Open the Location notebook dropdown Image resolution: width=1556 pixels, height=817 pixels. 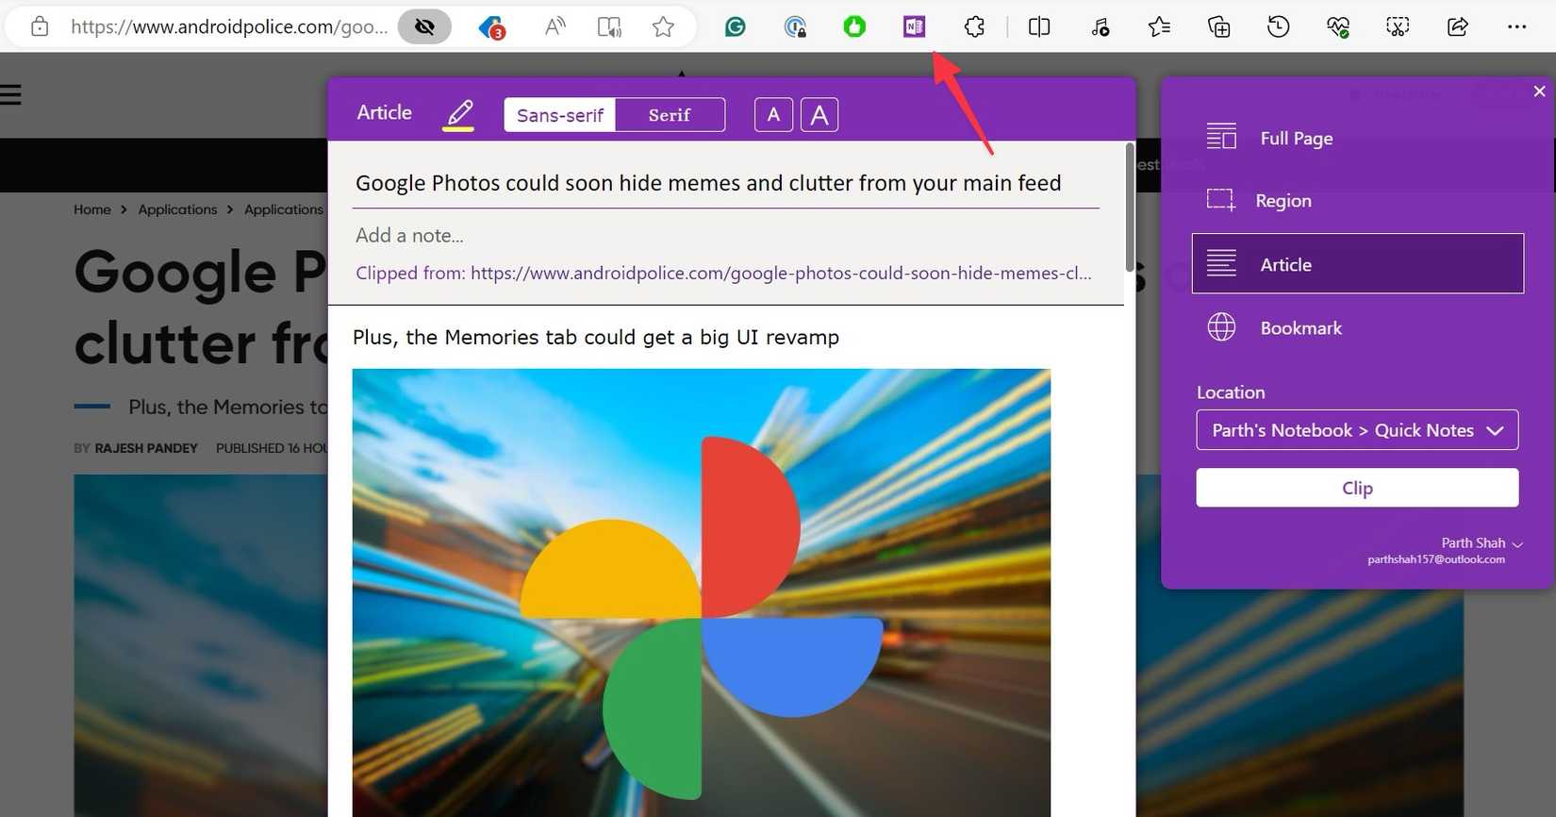pyautogui.click(x=1357, y=430)
